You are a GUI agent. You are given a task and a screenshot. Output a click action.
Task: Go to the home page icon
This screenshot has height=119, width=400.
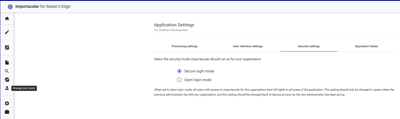(x=7, y=19)
